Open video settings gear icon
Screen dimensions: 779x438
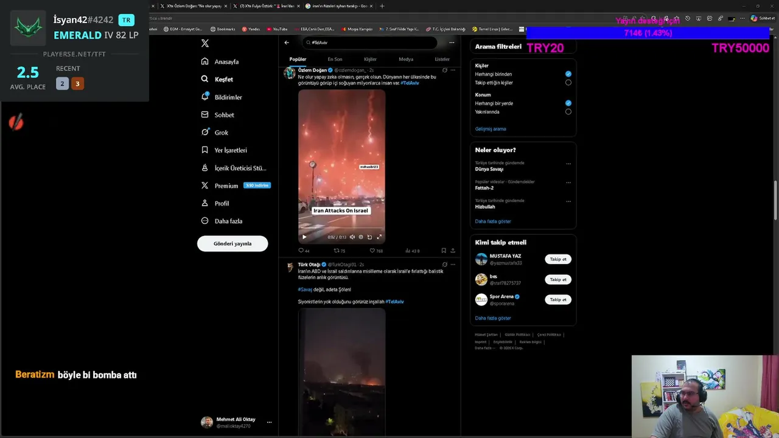click(361, 237)
